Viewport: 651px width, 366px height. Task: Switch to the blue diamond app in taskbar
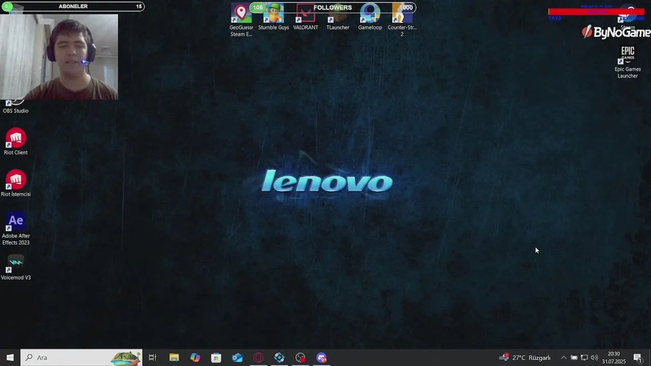[279, 357]
